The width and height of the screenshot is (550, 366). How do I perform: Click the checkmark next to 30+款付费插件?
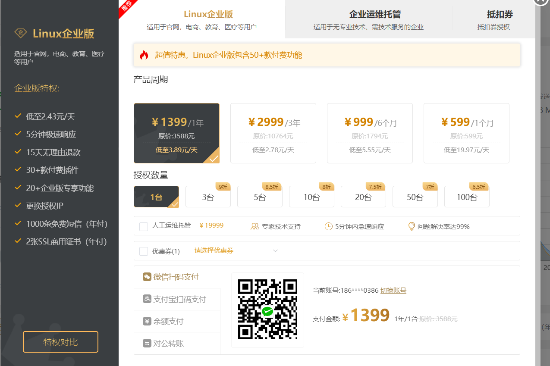18,169
